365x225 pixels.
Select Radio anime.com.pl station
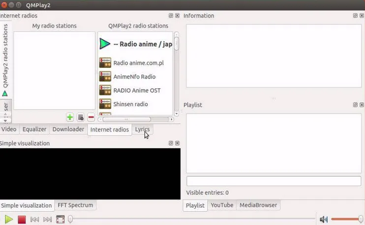click(x=136, y=63)
